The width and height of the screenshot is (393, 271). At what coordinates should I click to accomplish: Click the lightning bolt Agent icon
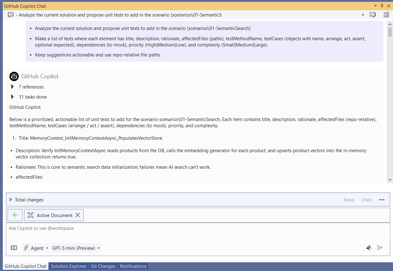click(x=26, y=248)
